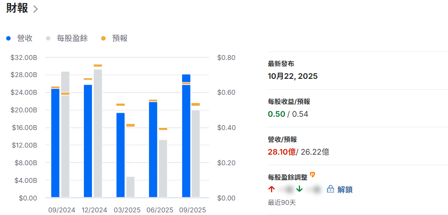Click the 12/2024 EPS orange forecast marker

98,65
